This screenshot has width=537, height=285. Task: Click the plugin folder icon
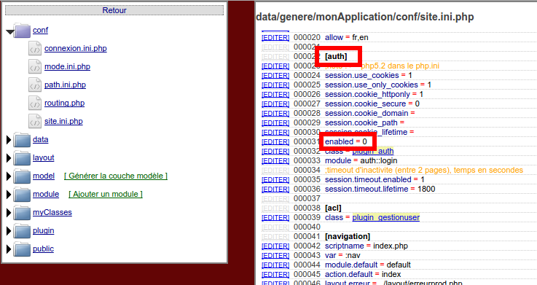(23, 231)
